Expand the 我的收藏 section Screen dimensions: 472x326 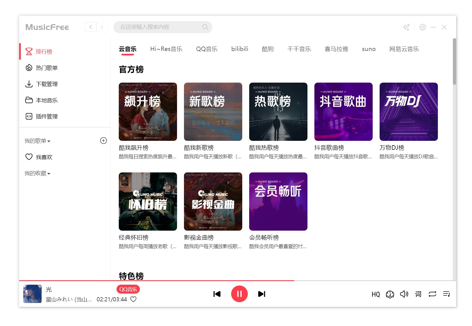tap(37, 173)
